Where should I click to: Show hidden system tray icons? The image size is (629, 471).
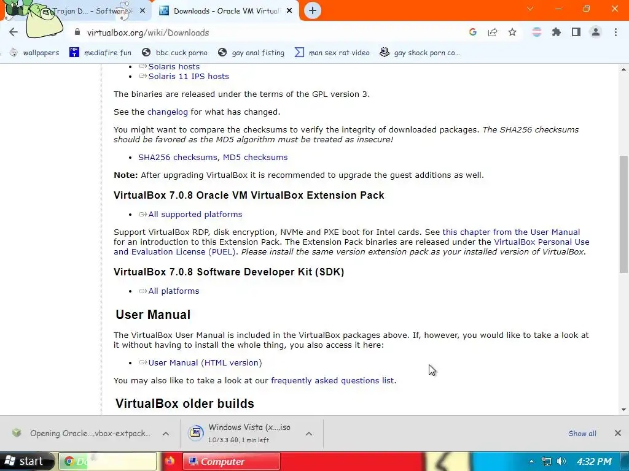point(531,461)
